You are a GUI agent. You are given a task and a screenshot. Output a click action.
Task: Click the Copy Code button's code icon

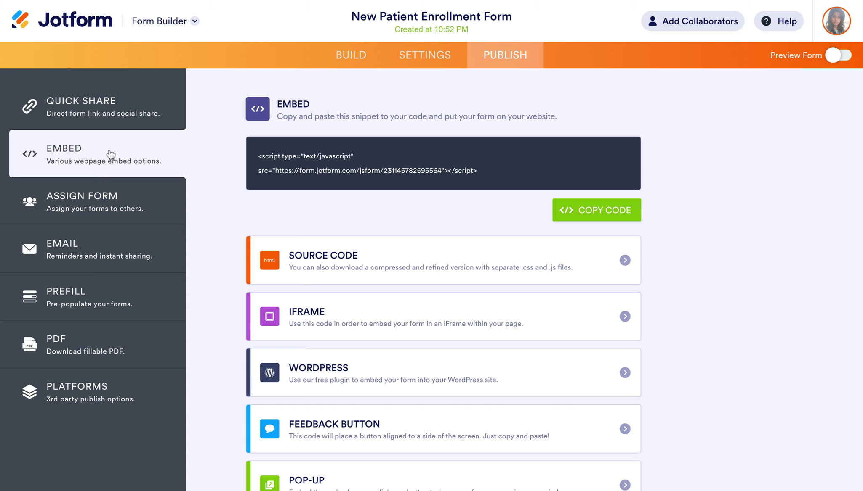pos(566,210)
